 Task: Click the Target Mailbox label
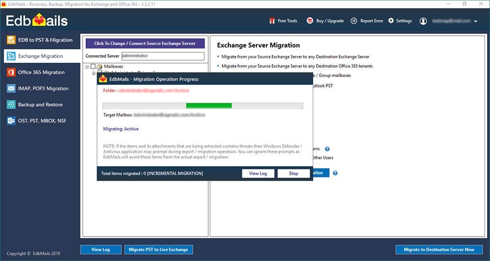118,115
